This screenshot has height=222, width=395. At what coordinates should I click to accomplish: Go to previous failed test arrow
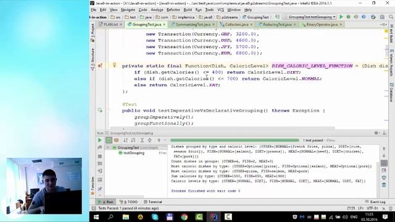pyautogui.click(x=159, y=140)
